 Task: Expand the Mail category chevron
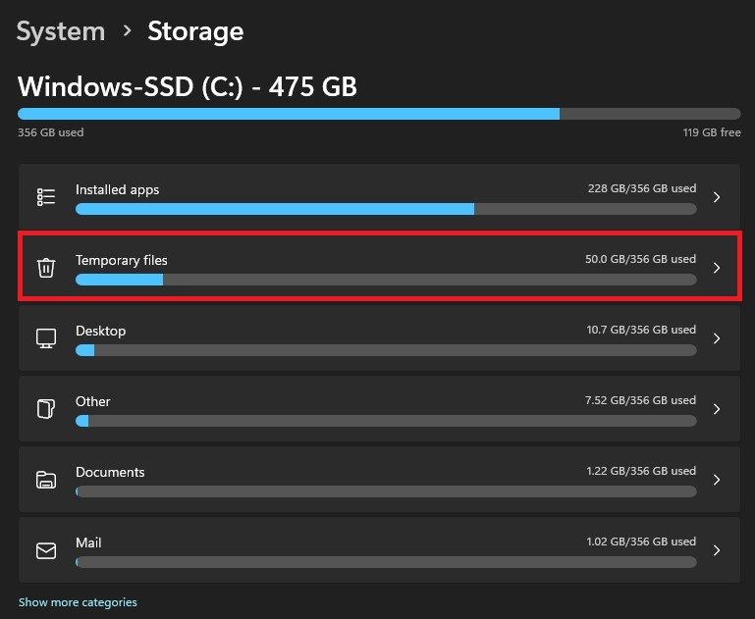click(x=717, y=550)
